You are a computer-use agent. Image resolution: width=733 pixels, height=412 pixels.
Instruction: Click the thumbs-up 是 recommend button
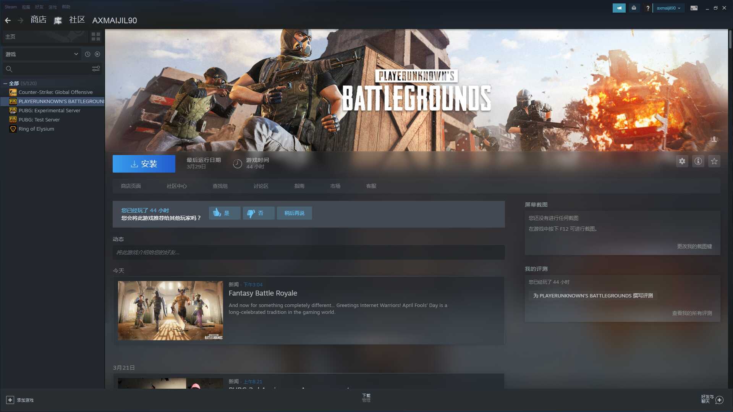(x=225, y=213)
